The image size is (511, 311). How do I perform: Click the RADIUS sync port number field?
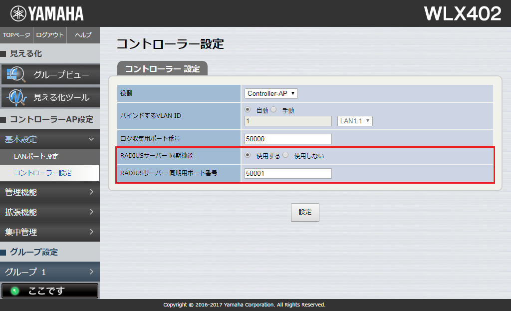(x=288, y=173)
